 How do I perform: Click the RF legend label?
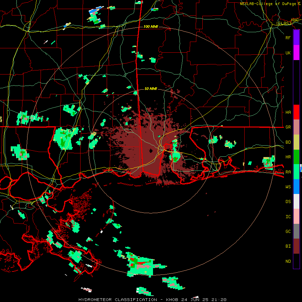288,38
